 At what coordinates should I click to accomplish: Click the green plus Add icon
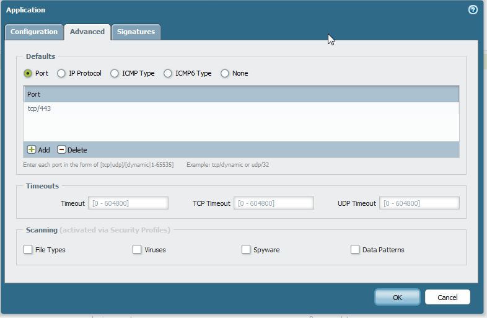pyautogui.click(x=32, y=149)
